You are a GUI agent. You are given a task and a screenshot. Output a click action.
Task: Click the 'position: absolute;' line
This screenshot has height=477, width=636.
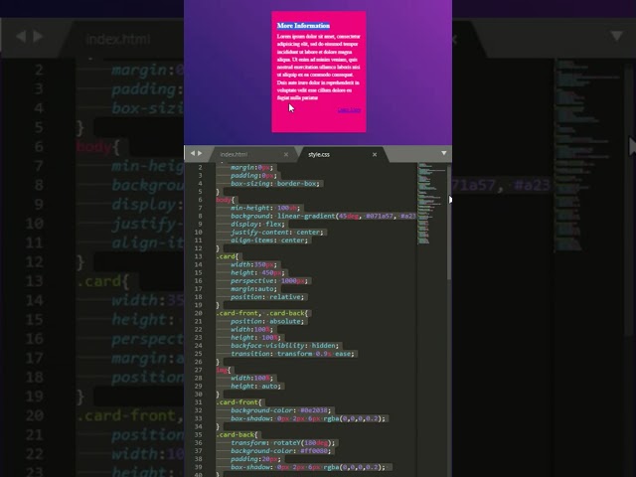(267, 321)
